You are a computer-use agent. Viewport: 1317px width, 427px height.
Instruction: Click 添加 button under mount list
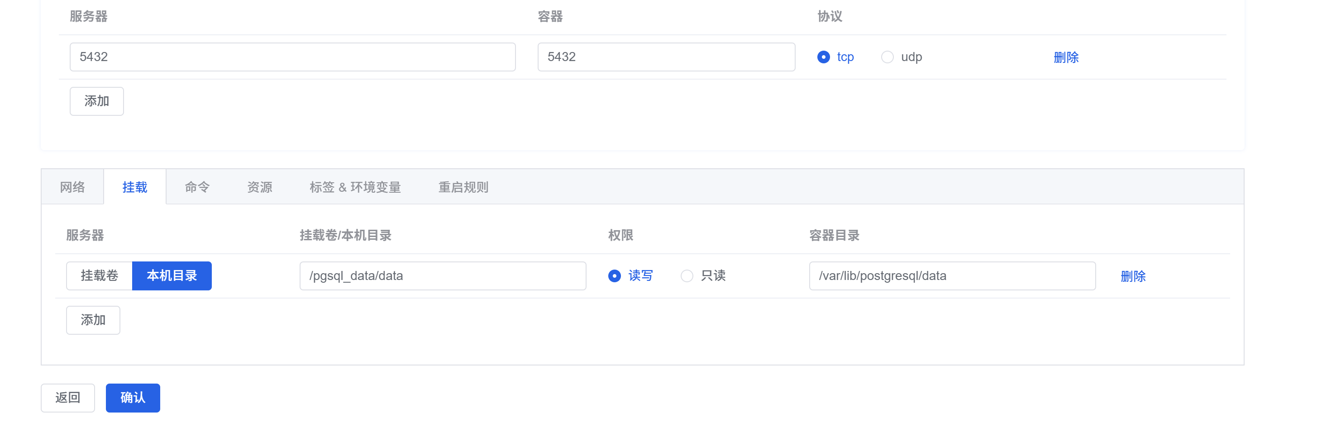[93, 320]
